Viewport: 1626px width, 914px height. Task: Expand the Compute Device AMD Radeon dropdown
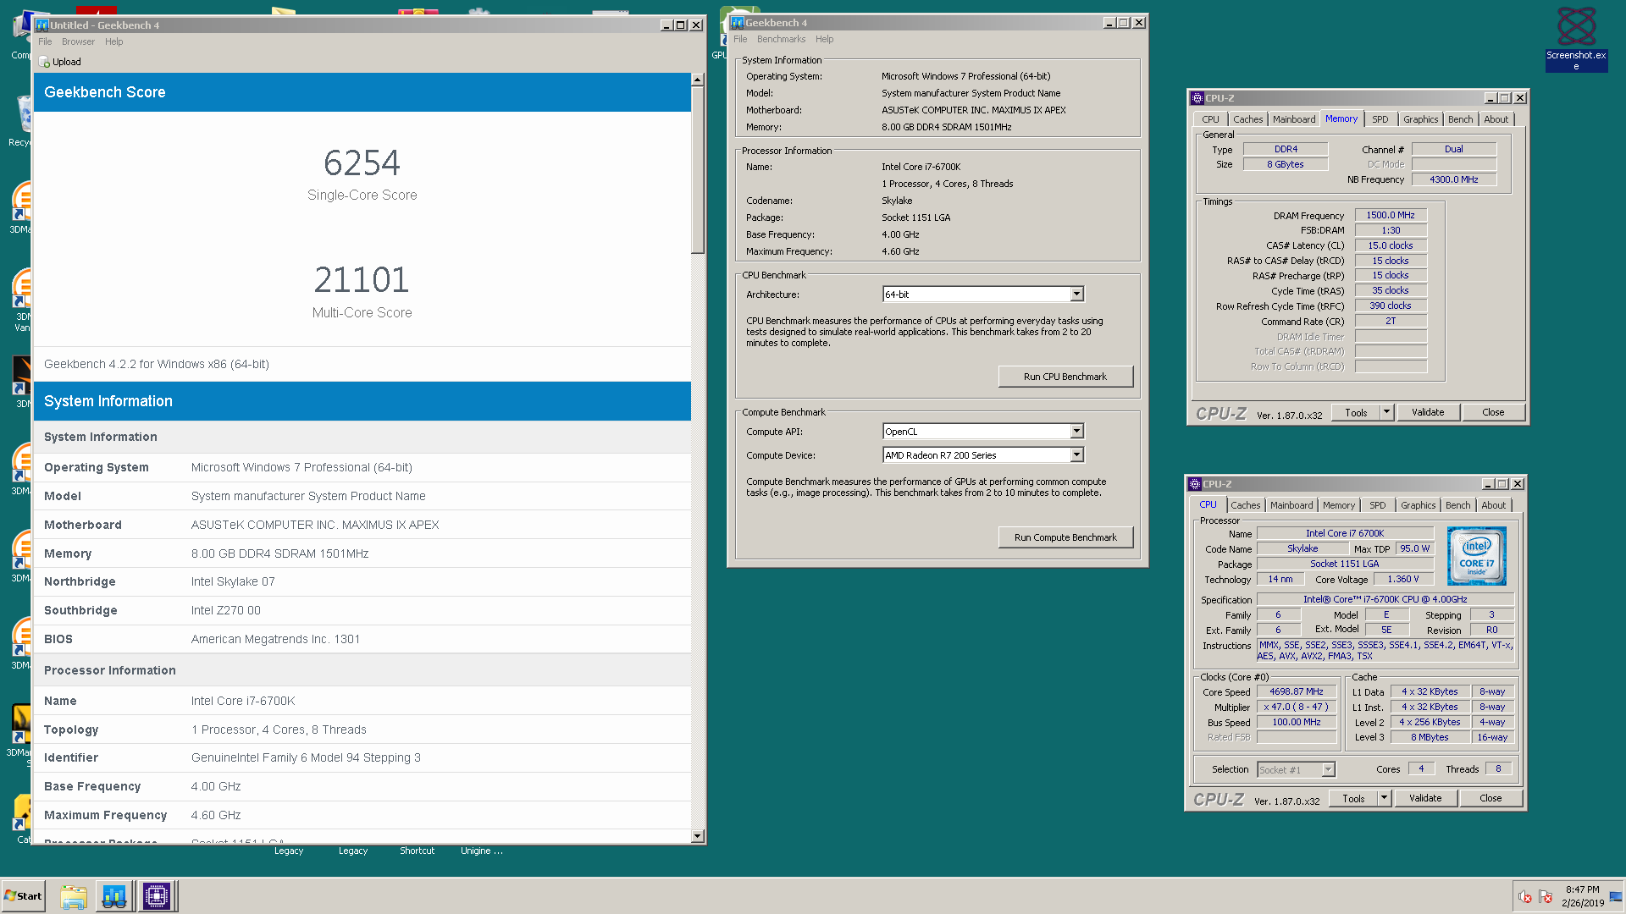click(1076, 455)
